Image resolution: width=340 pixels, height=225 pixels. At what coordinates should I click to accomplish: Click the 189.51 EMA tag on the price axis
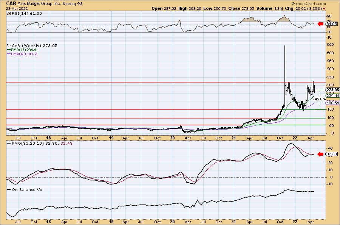[x=332, y=103]
